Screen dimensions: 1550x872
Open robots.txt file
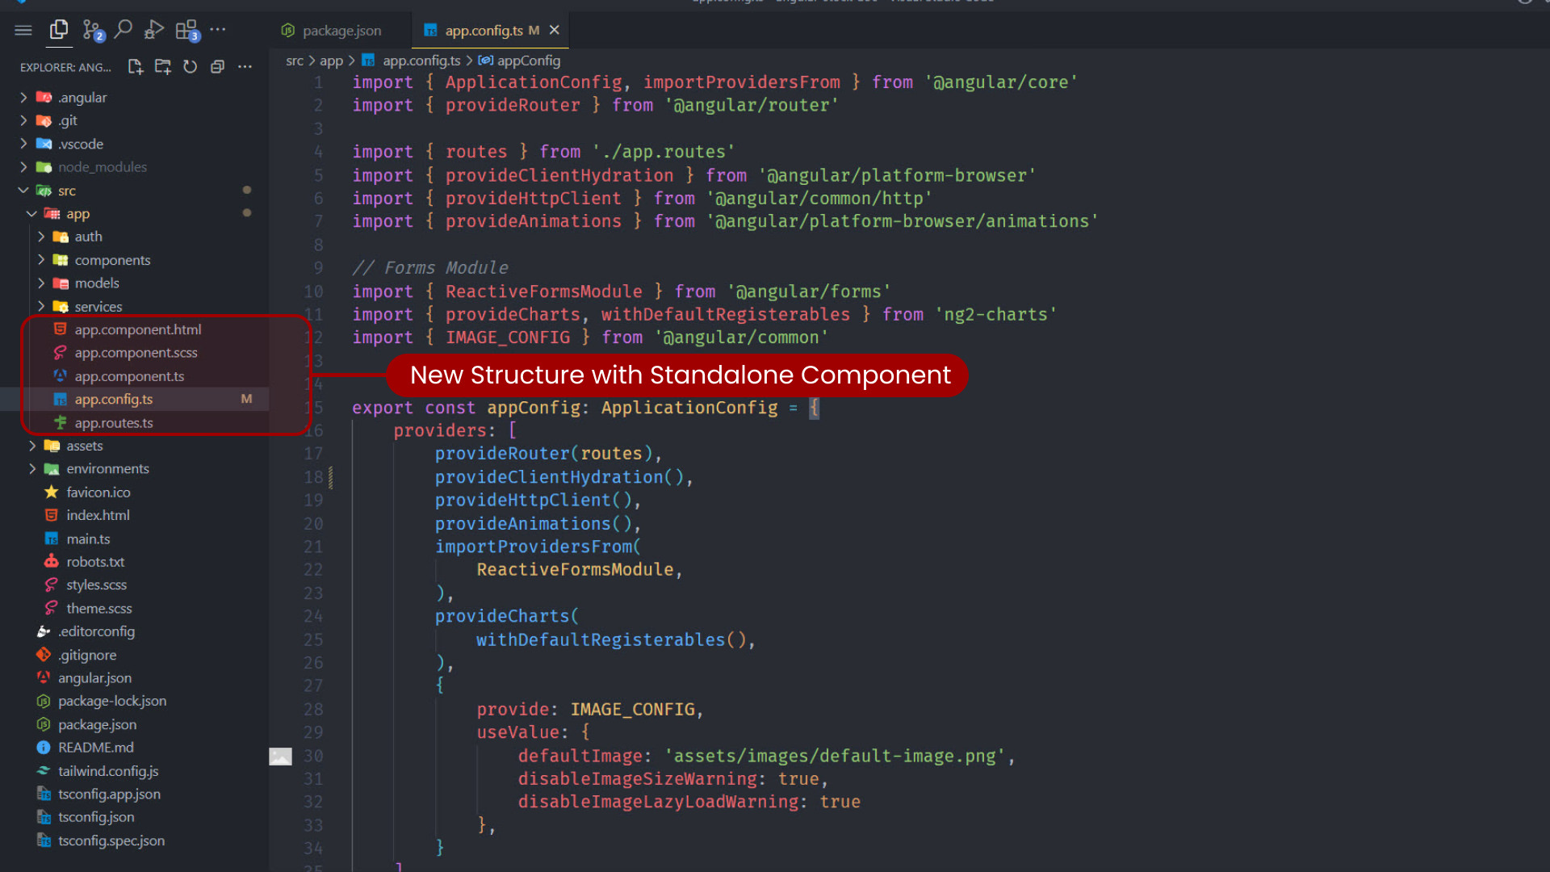(95, 562)
